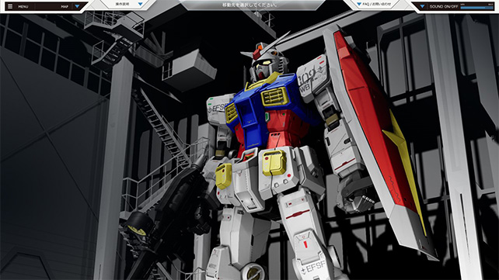
Task: Open the hamburger menu icon
Action: click(x=10, y=6)
